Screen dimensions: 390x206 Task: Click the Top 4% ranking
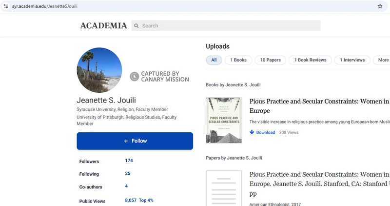146,200
